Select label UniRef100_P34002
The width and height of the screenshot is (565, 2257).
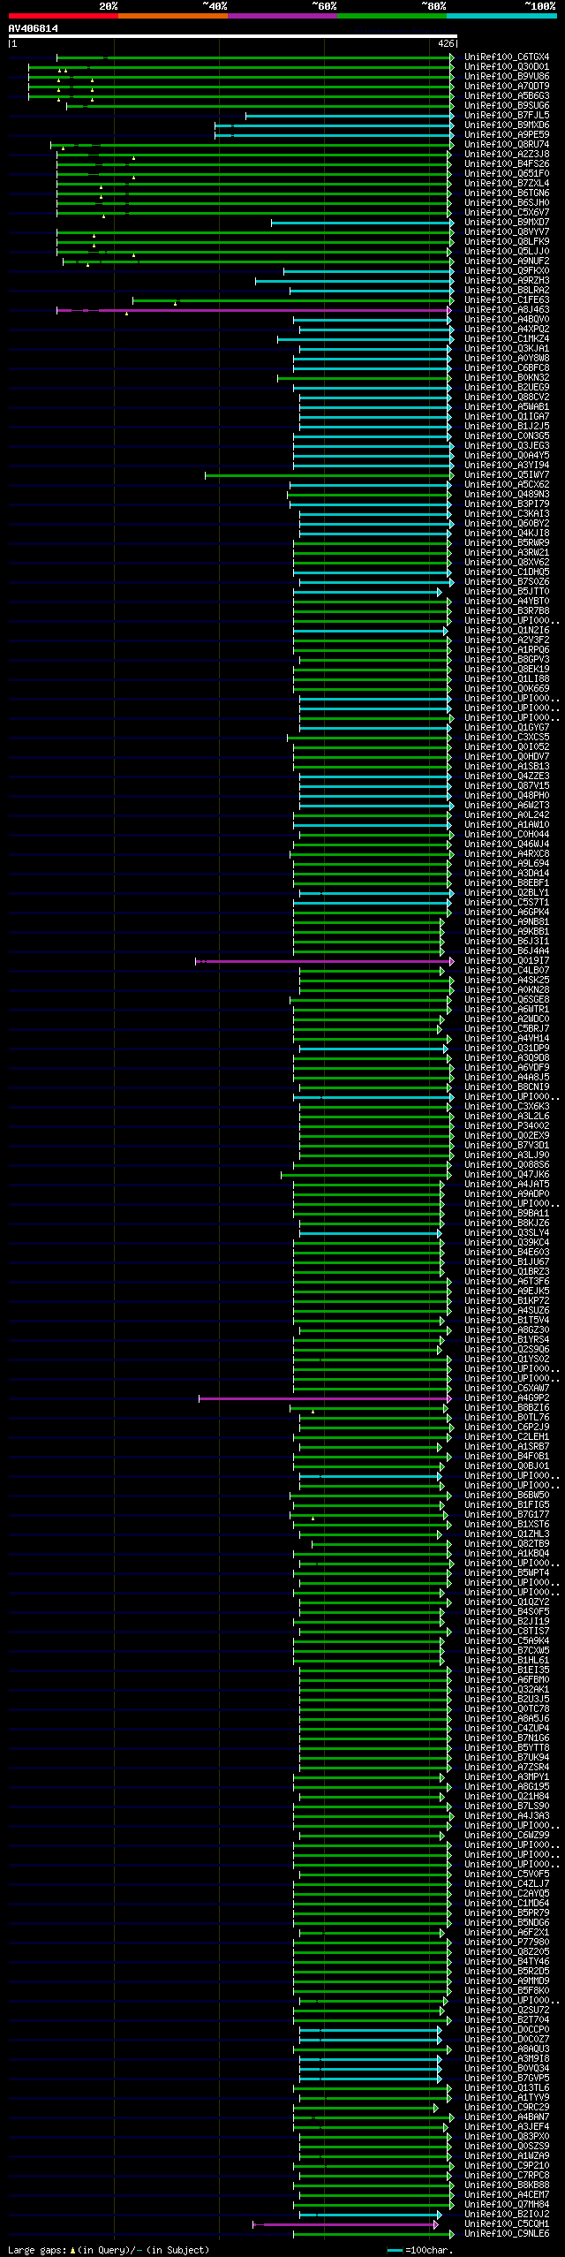pyautogui.click(x=507, y=1126)
